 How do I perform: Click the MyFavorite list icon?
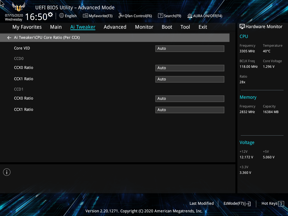[85, 16]
